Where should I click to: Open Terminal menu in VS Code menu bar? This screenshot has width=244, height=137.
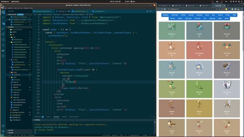tap(26, 8)
